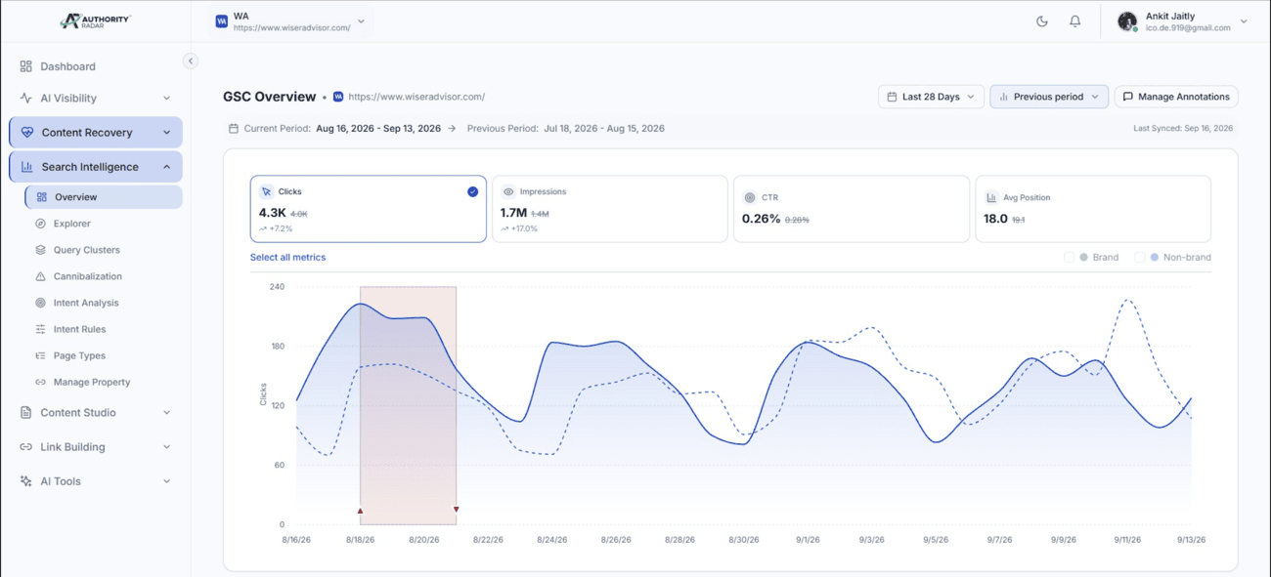Expand the Content Recovery section
Screen dimensions: 1271x577
click(96, 133)
